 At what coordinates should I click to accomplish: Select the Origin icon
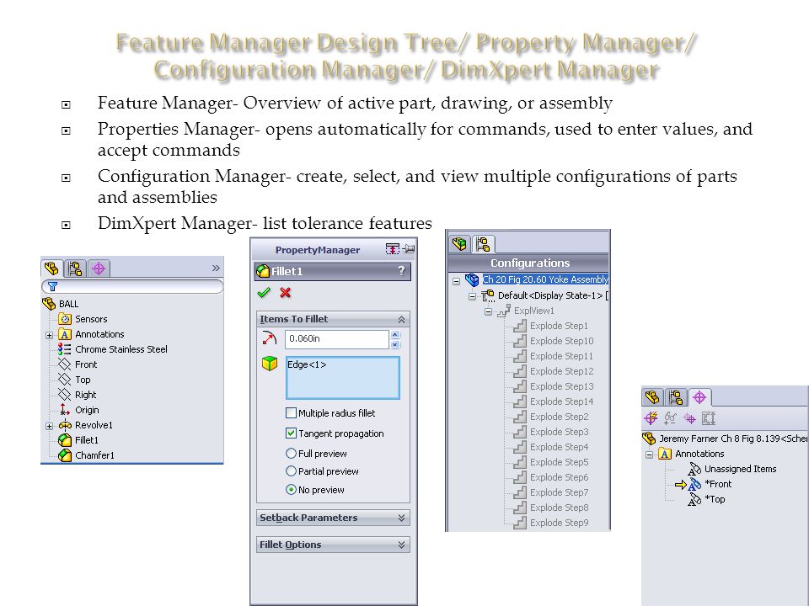point(65,410)
